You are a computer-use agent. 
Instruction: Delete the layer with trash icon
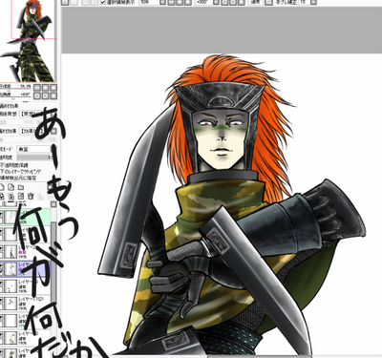[31, 196]
